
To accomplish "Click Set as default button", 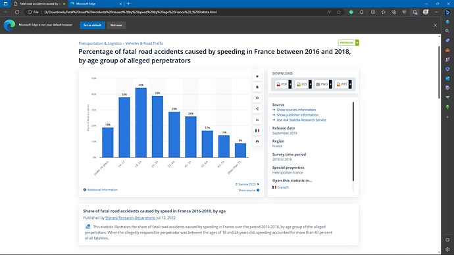I will click(x=92, y=25).
